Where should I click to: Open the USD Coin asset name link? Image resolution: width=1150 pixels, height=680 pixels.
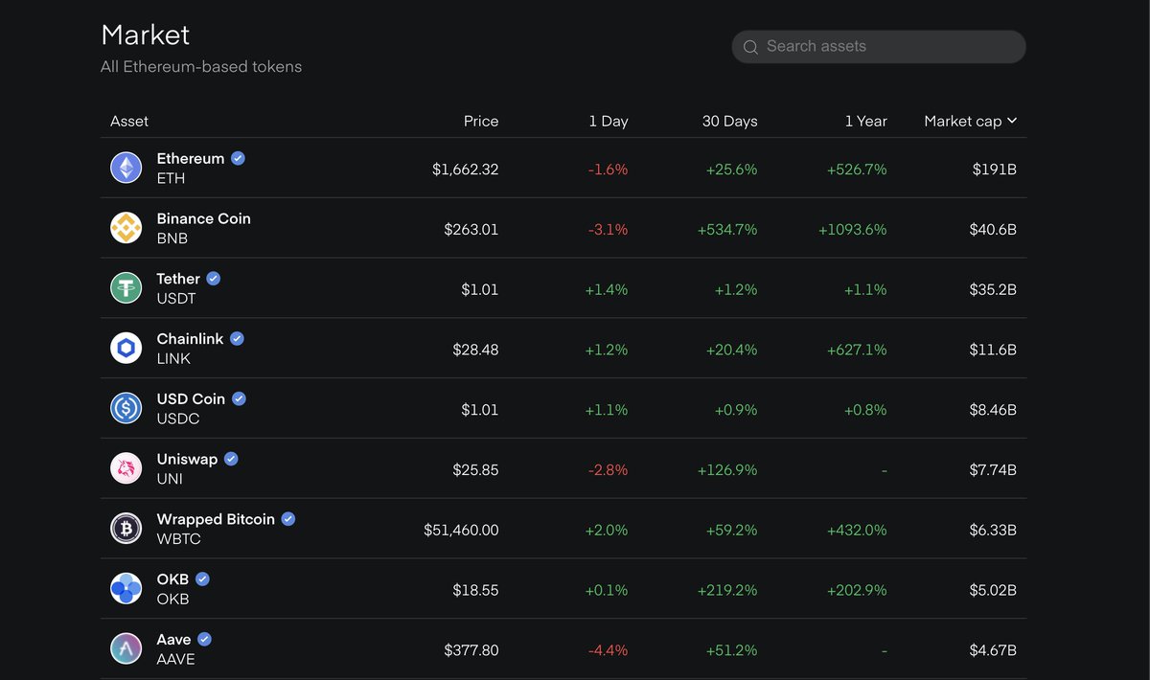click(x=191, y=398)
